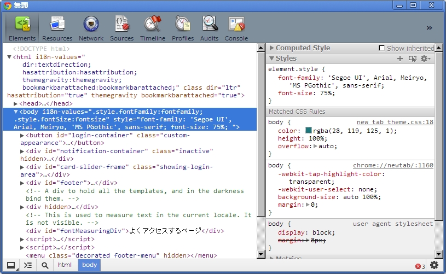Expand the margin: 0 shorthand triangle
This screenshot has width=446, height=274.
pos(308,205)
